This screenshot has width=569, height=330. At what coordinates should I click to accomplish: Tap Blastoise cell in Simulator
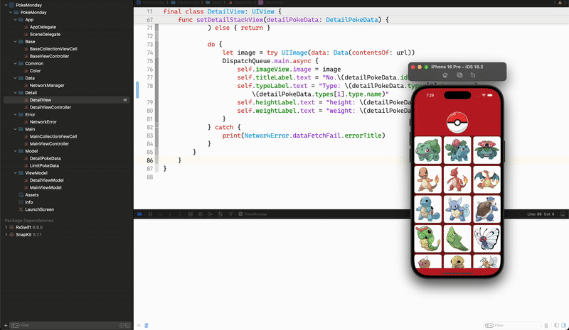(486, 209)
